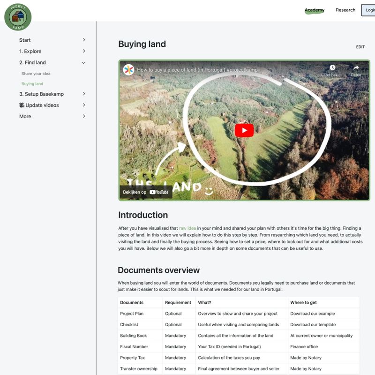The width and height of the screenshot is (375, 375).
Task: Play the YouTube video
Action: pyautogui.click(x=244, y=130)
